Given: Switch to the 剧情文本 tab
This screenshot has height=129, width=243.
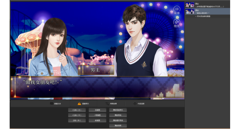Looking at the screenshot, I should coord(56,104).
